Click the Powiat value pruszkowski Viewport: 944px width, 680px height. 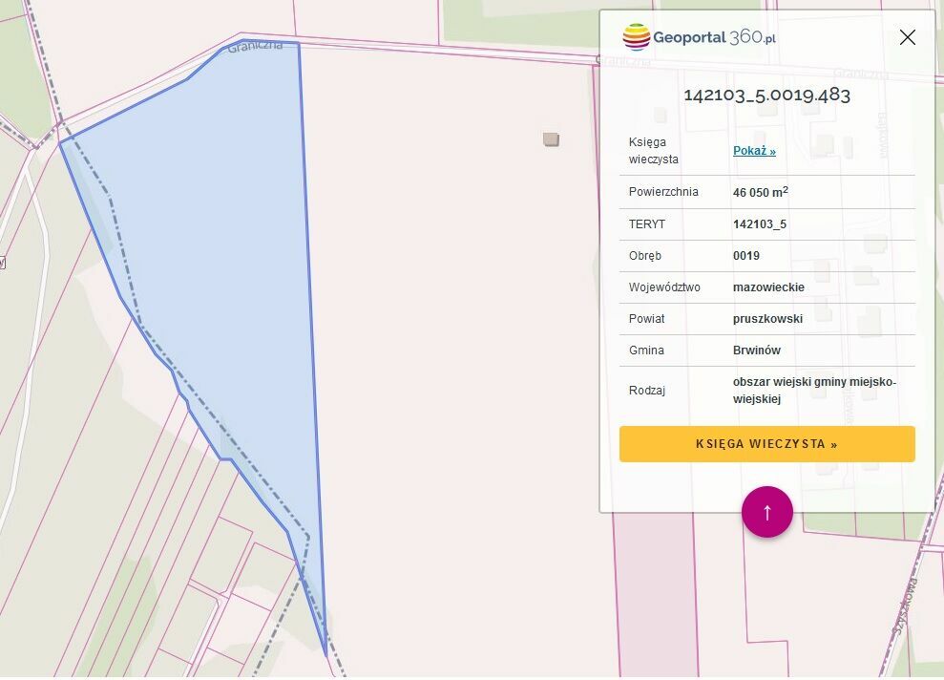tap(767, 319)
